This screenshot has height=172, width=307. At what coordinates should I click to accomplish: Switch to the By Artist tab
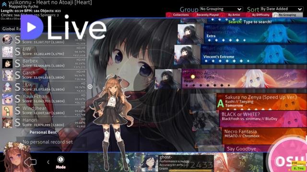click(234, 15)
